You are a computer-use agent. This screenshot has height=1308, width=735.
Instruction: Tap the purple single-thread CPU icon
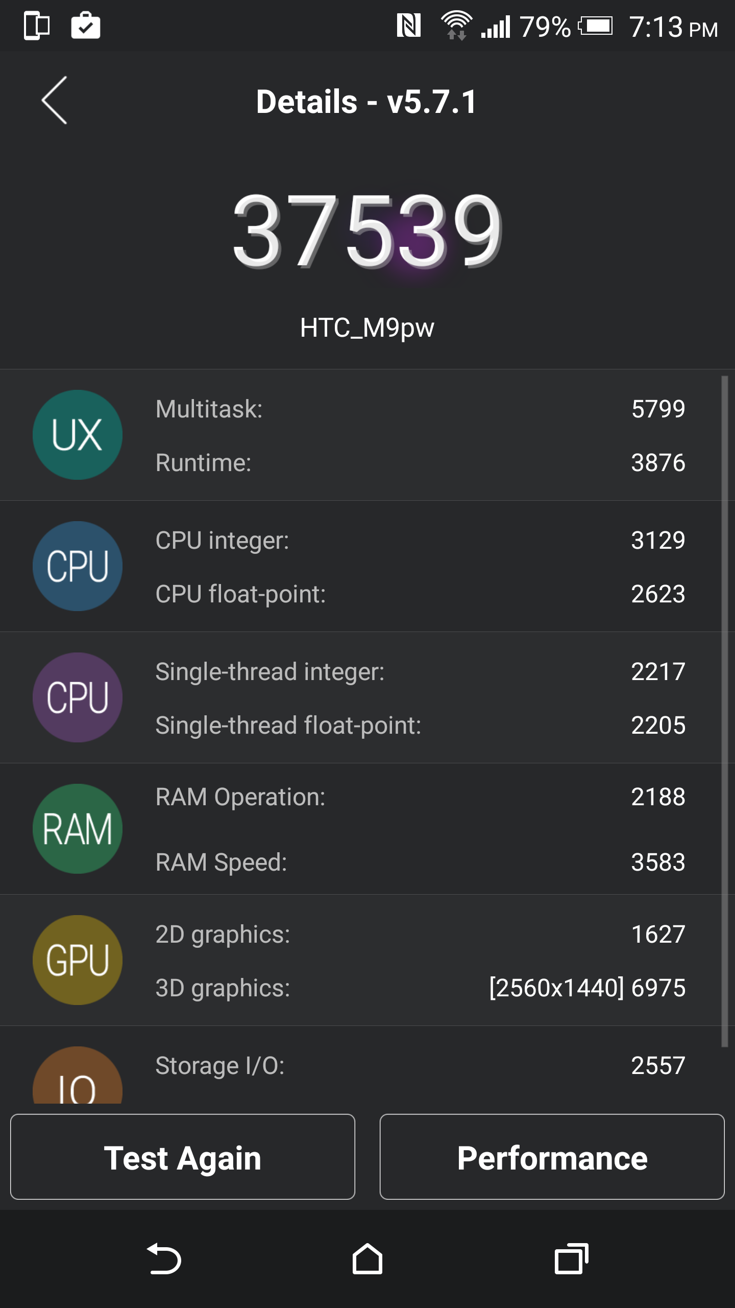pos(78,697)
